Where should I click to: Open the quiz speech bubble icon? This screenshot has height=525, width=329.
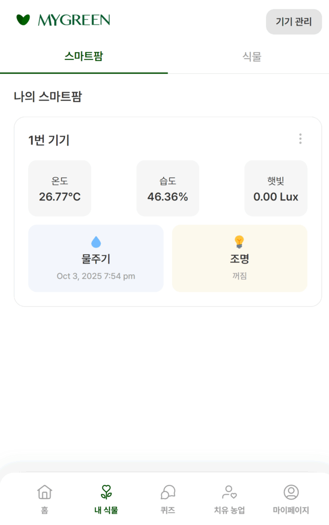168,492
